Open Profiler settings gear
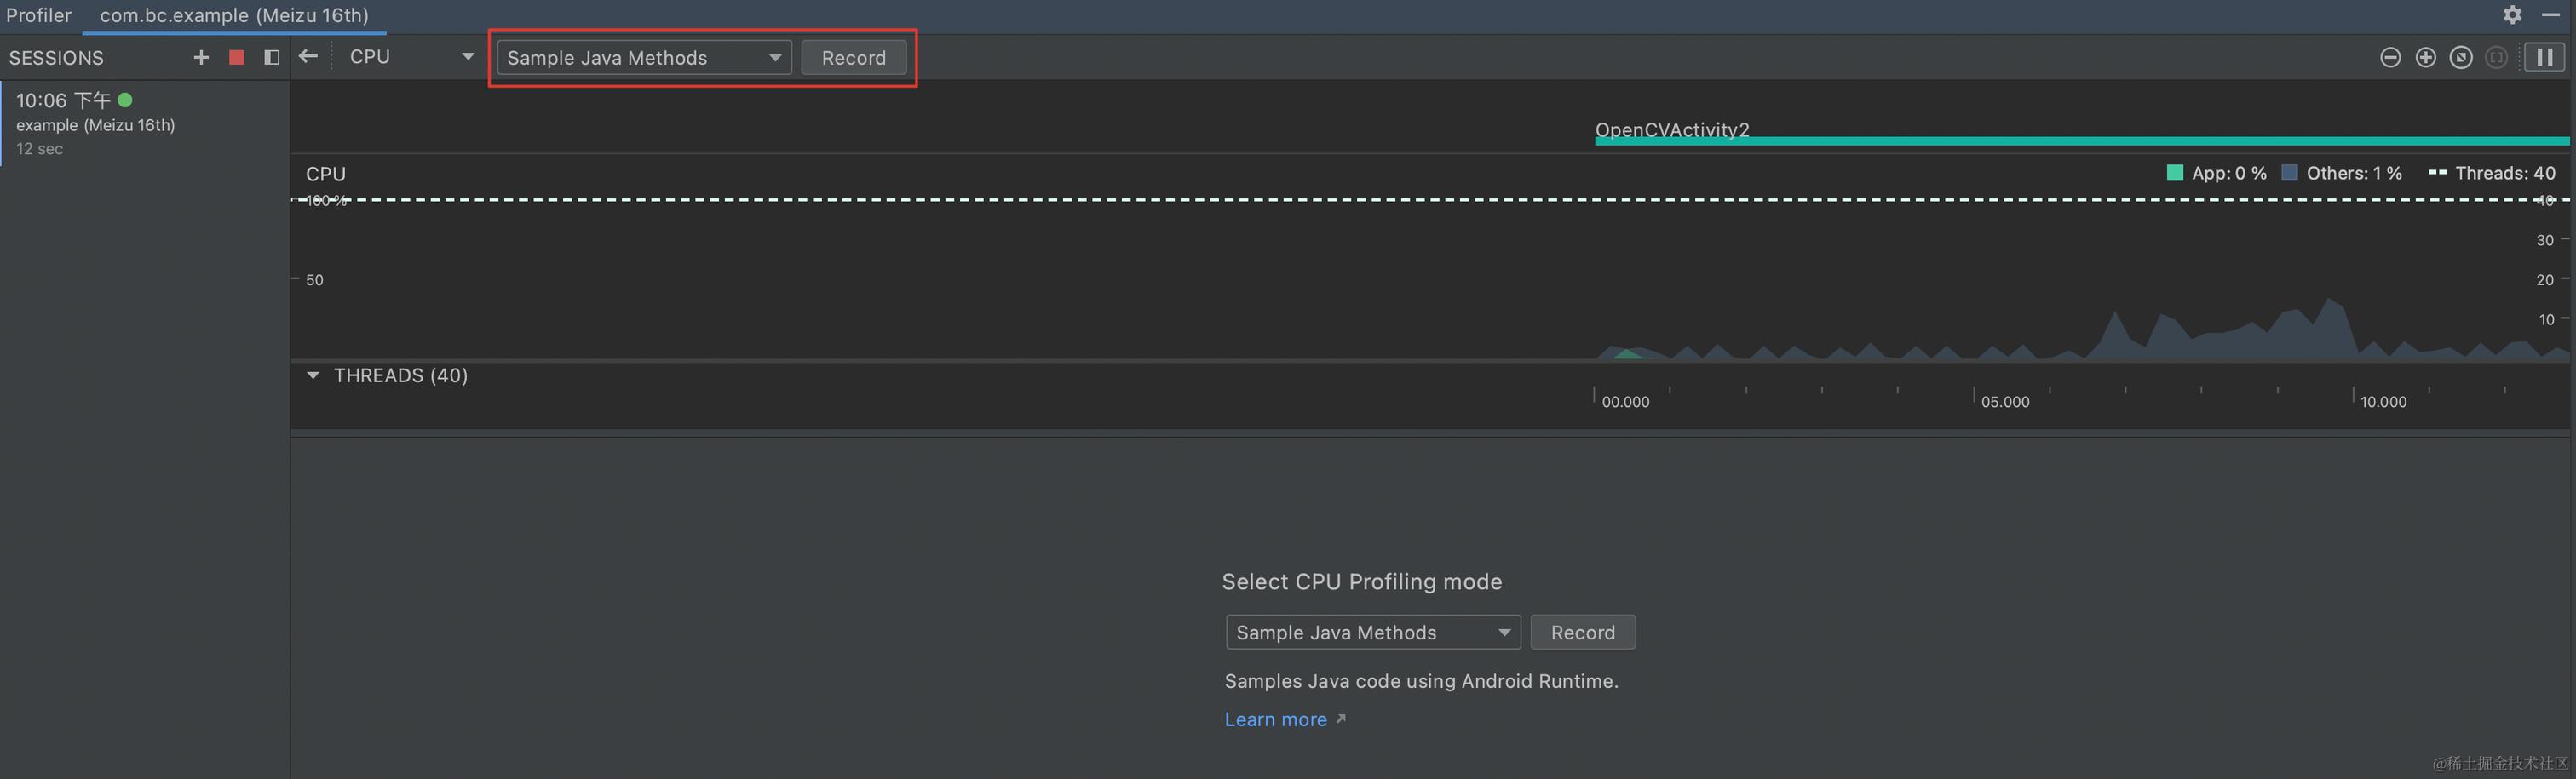2576x779 pixels. [2513, 14]
